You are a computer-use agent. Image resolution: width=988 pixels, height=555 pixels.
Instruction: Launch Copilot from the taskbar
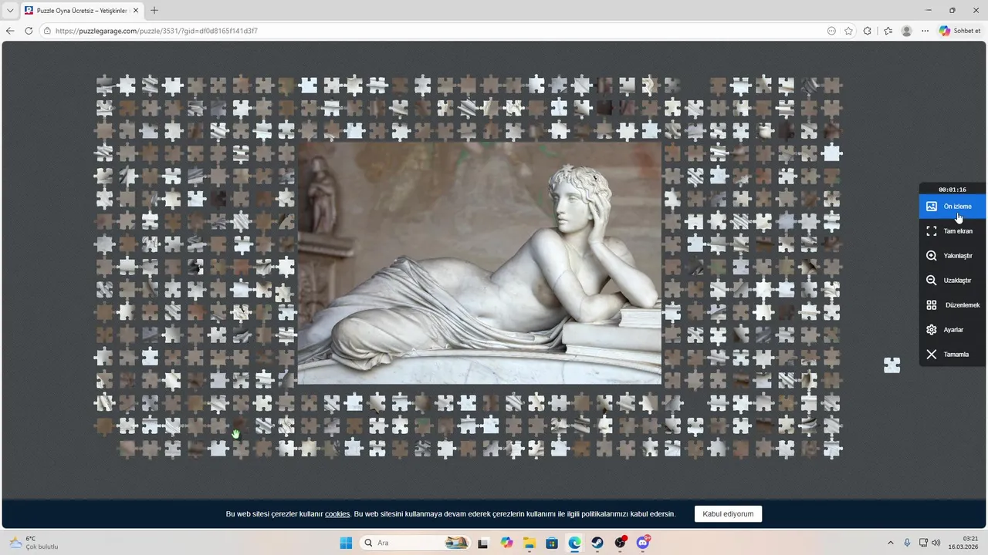pyautogui.click(x=506, y=543)
